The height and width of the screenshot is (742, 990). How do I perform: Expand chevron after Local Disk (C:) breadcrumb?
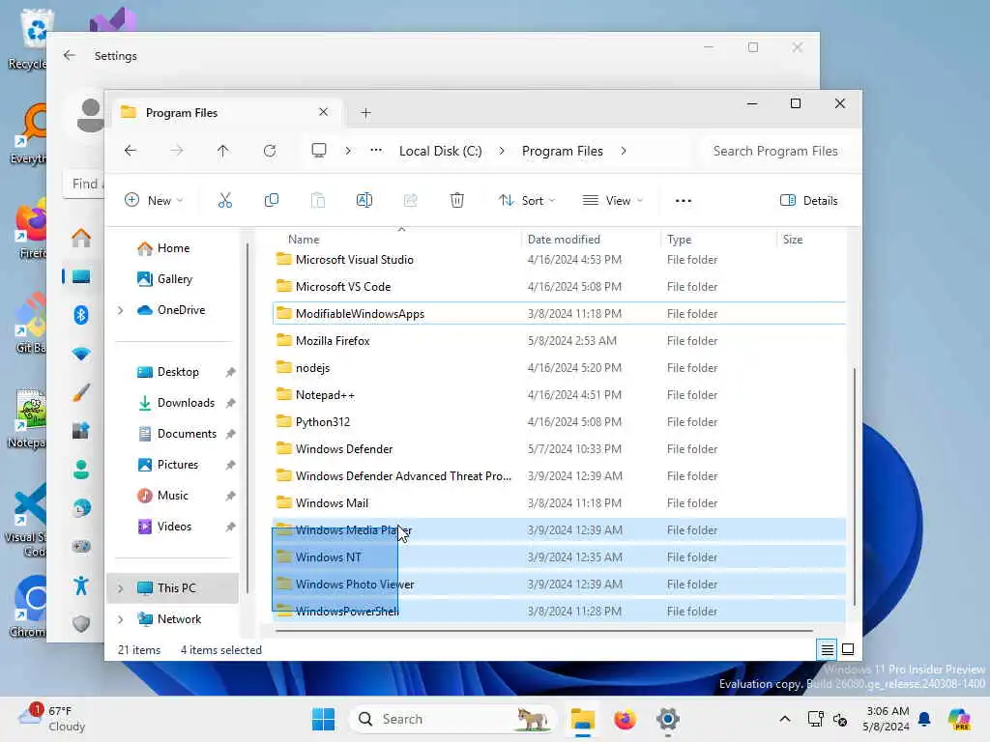[x=502, y=151]
